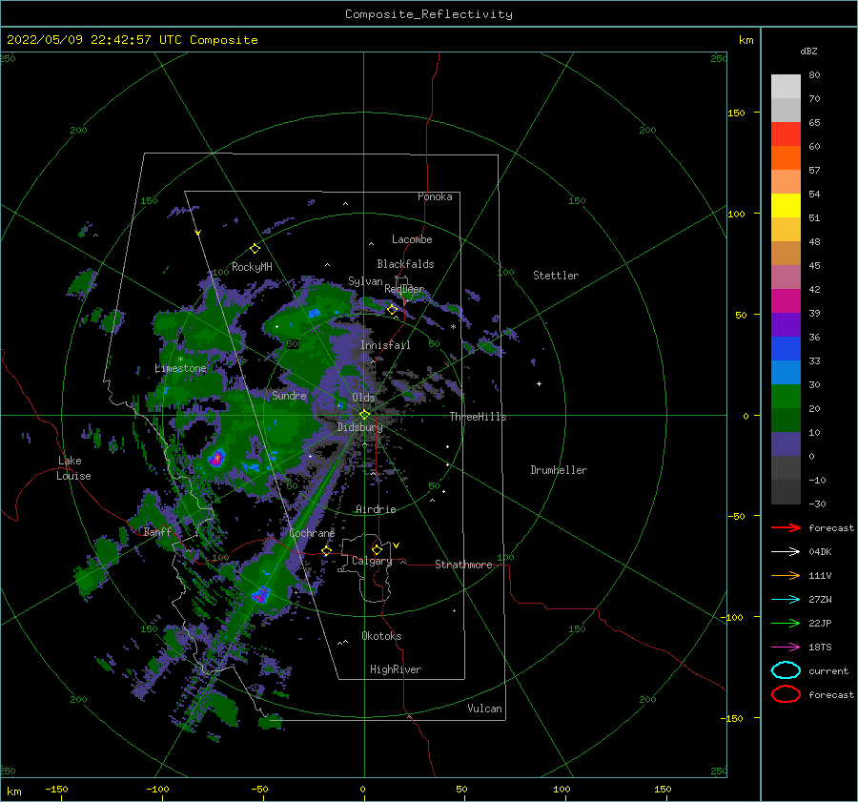Click the dBZ legend heading

(808, 51)
